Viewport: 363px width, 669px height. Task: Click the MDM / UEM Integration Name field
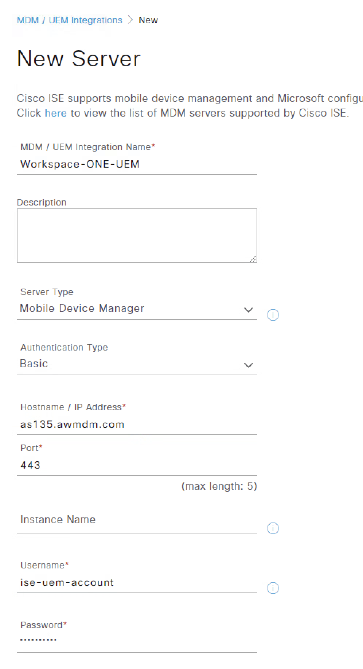point(137,164)
